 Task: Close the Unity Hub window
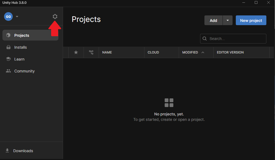click(269, 2)
